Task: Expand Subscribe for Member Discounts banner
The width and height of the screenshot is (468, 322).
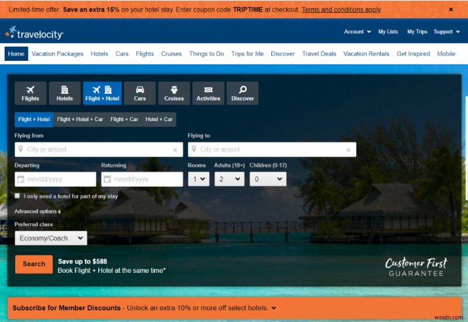Action: click(x=235, y=308)
